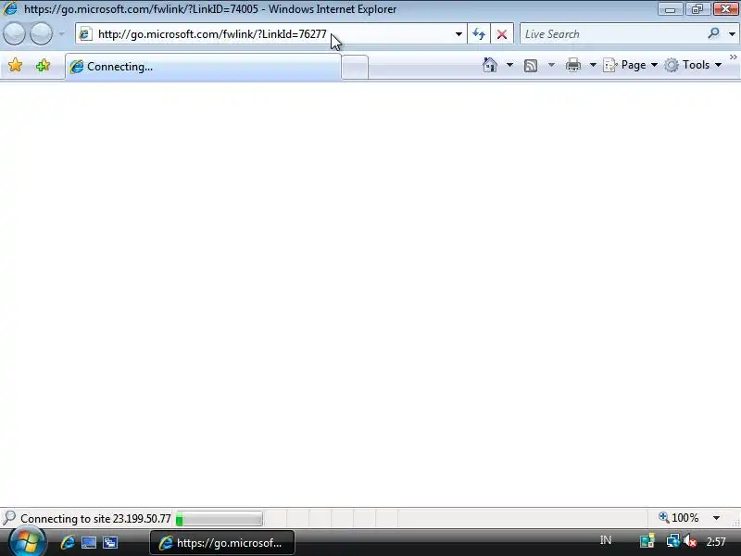Click IN language indicator in tray
The height and width of the screenshot is (556, 741).
(x=606, y=540)
